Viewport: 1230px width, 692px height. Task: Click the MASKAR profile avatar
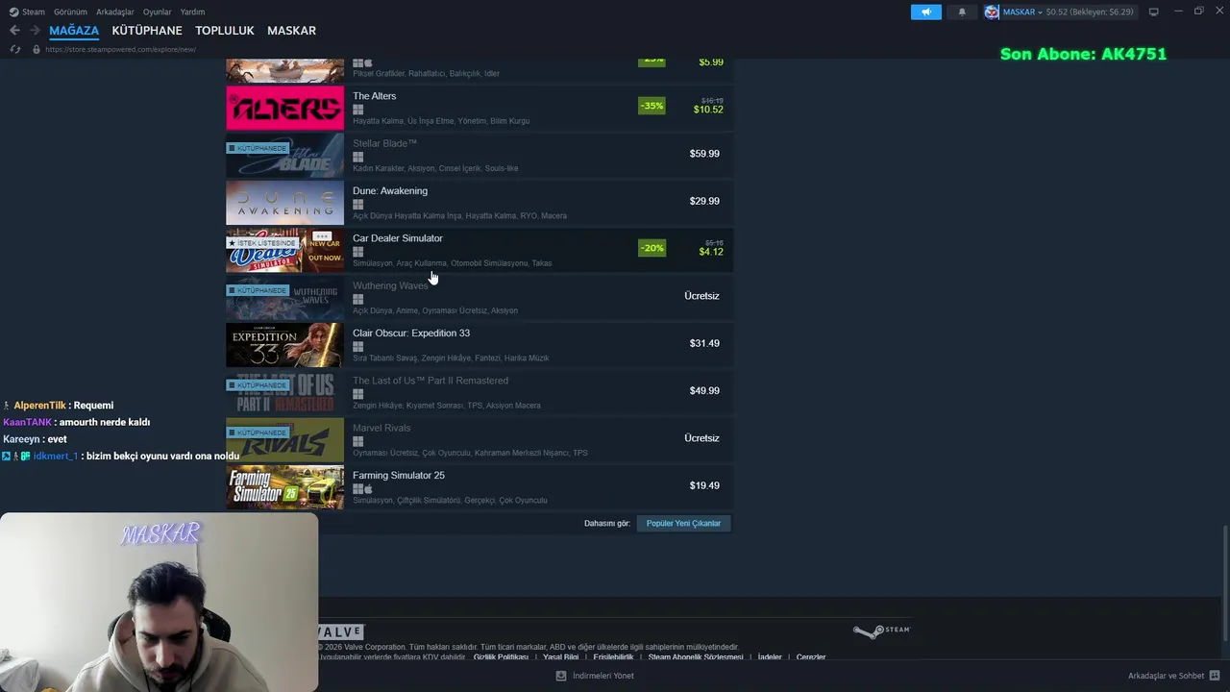point(992,12)
